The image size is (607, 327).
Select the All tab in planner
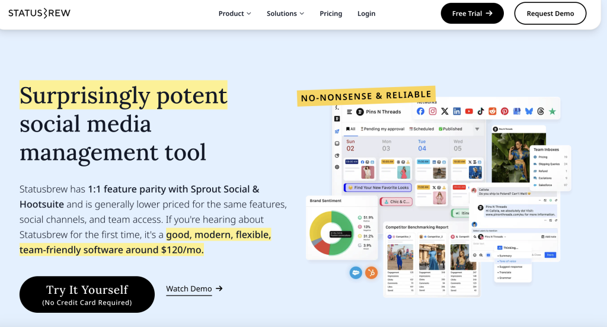click(x=351, y=129)
